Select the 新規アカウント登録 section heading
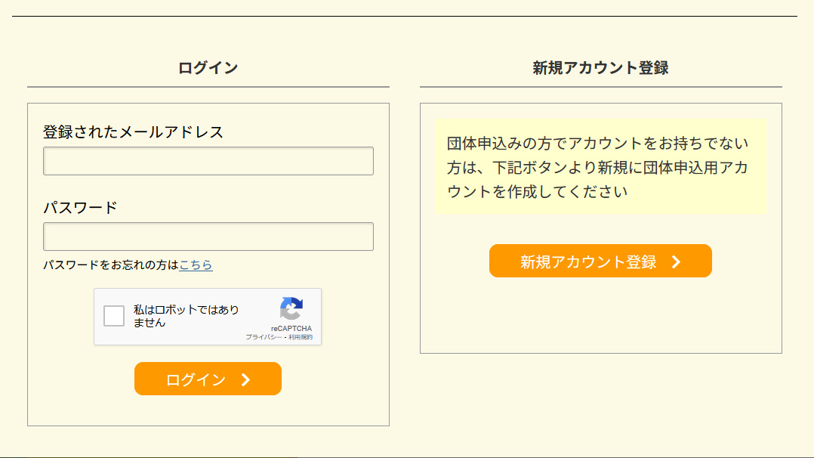Viewport: 814px width, 458px height. pyautogui.click(x=600, y=67)
